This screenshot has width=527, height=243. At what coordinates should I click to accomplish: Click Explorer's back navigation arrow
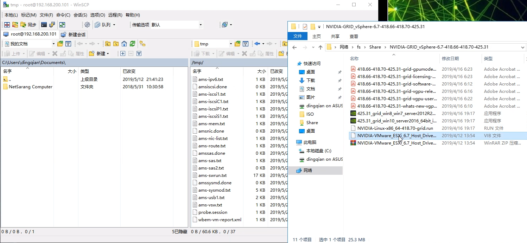pyautogui.click(x=294, y=47)
